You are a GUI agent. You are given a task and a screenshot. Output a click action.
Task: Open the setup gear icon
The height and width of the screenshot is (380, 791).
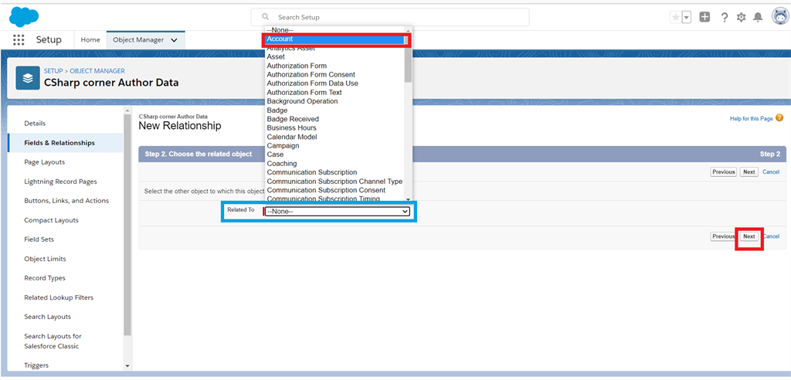pos(741,17)
